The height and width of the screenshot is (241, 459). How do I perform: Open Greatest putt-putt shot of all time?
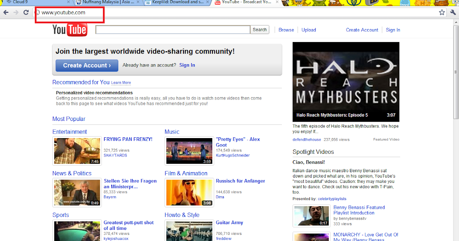[x=129, y=225]
